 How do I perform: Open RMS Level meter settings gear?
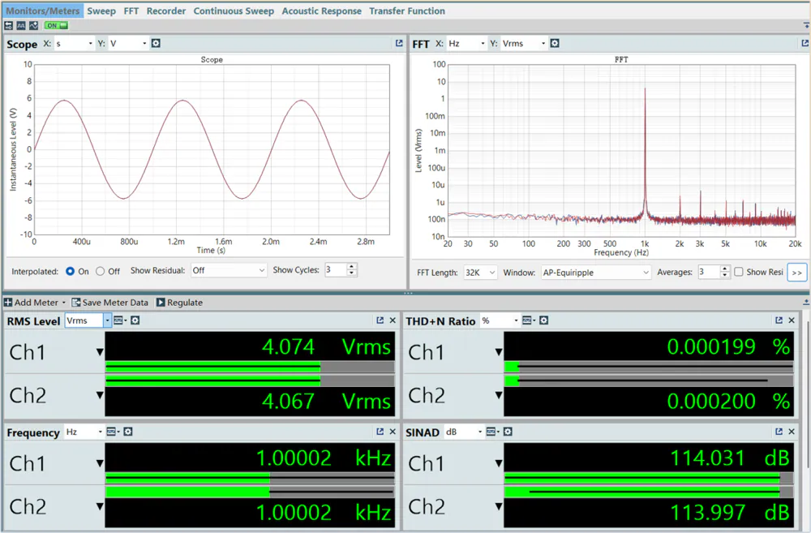135,320
